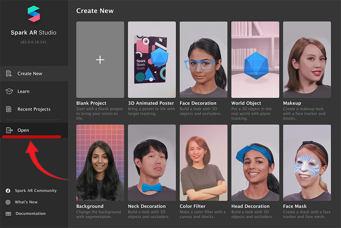
Task: Click the Create New page icon
Action: (x=9, y=74)
